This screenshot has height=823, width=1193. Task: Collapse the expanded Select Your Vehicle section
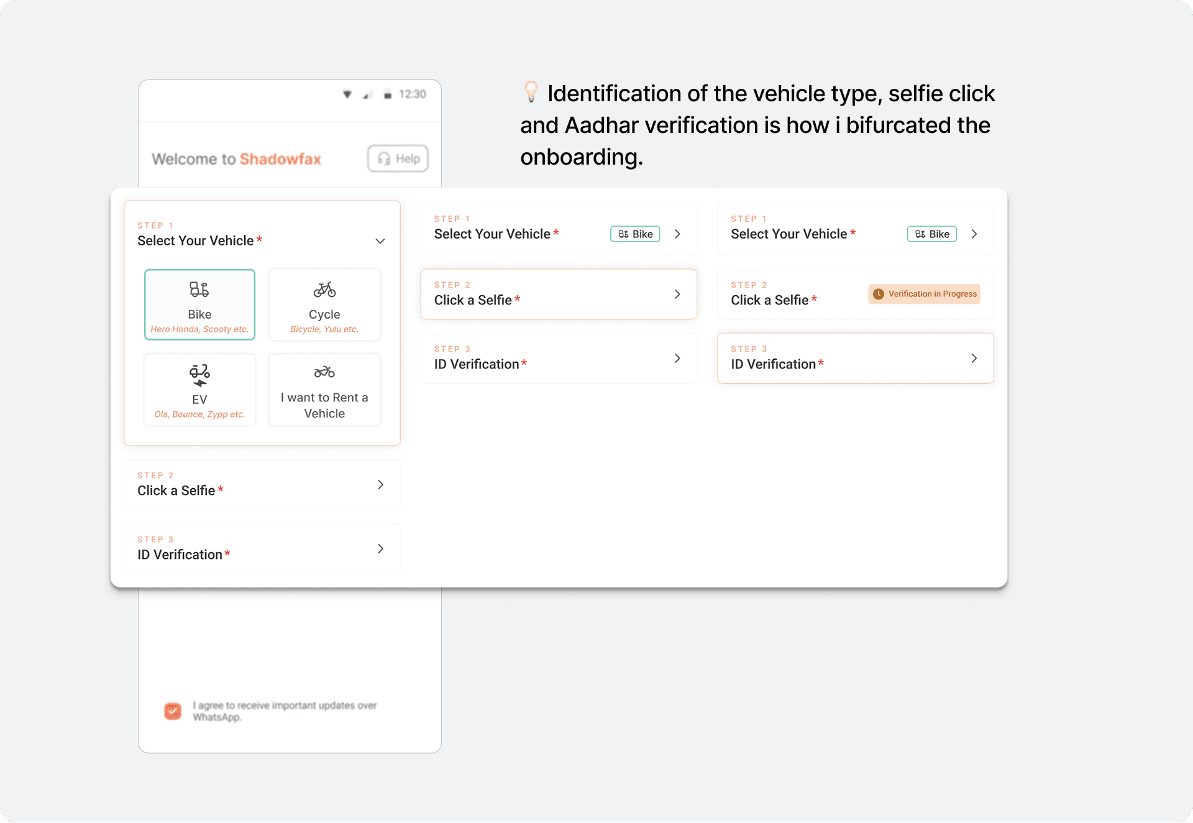pos(380,241)
